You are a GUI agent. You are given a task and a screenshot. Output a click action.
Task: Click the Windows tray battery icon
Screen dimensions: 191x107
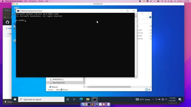click(x=159, y=100)
